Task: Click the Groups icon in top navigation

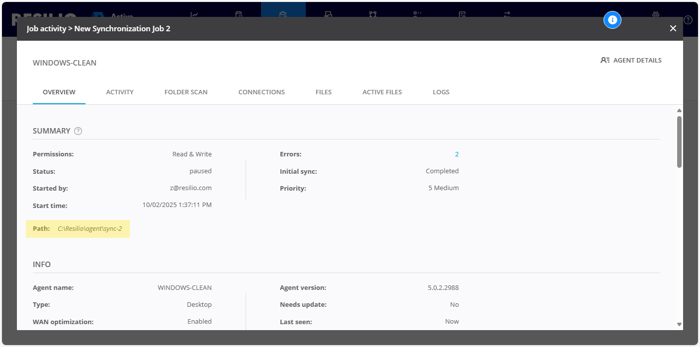Action: point(374,15)
